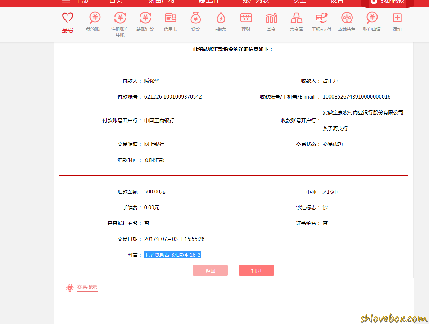Select 注册账户转账 icon
The height and width of the screenshot is (324, 429).
[120, 18]
